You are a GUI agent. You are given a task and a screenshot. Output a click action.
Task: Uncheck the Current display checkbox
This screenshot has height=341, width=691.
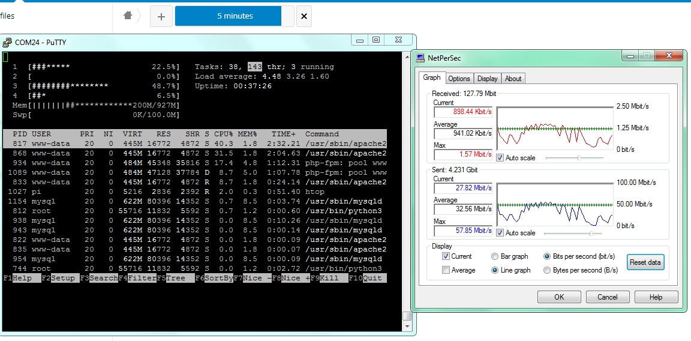pyautogui.click(x=446, y=256)
